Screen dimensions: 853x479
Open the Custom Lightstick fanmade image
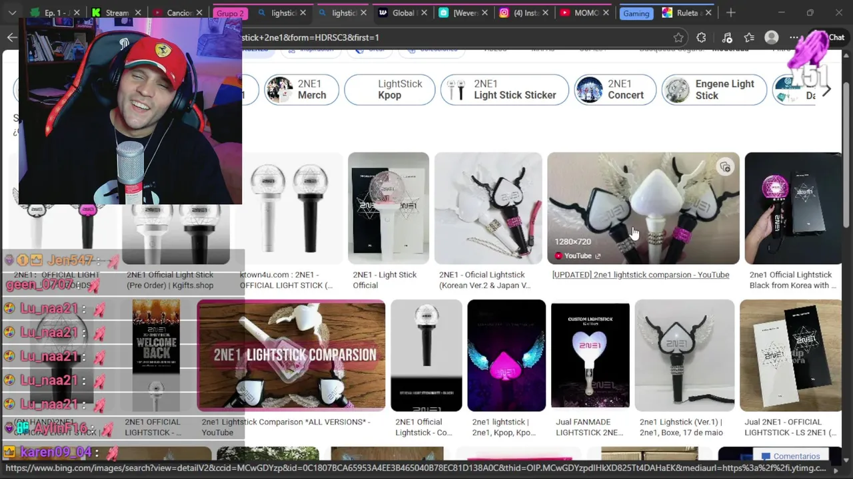pyautogui.click(x=590, y=355)
